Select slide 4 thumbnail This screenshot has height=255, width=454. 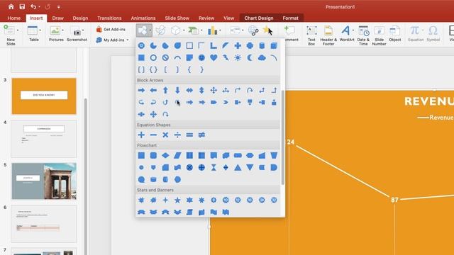pyautogui.click(x=44, y=139)
